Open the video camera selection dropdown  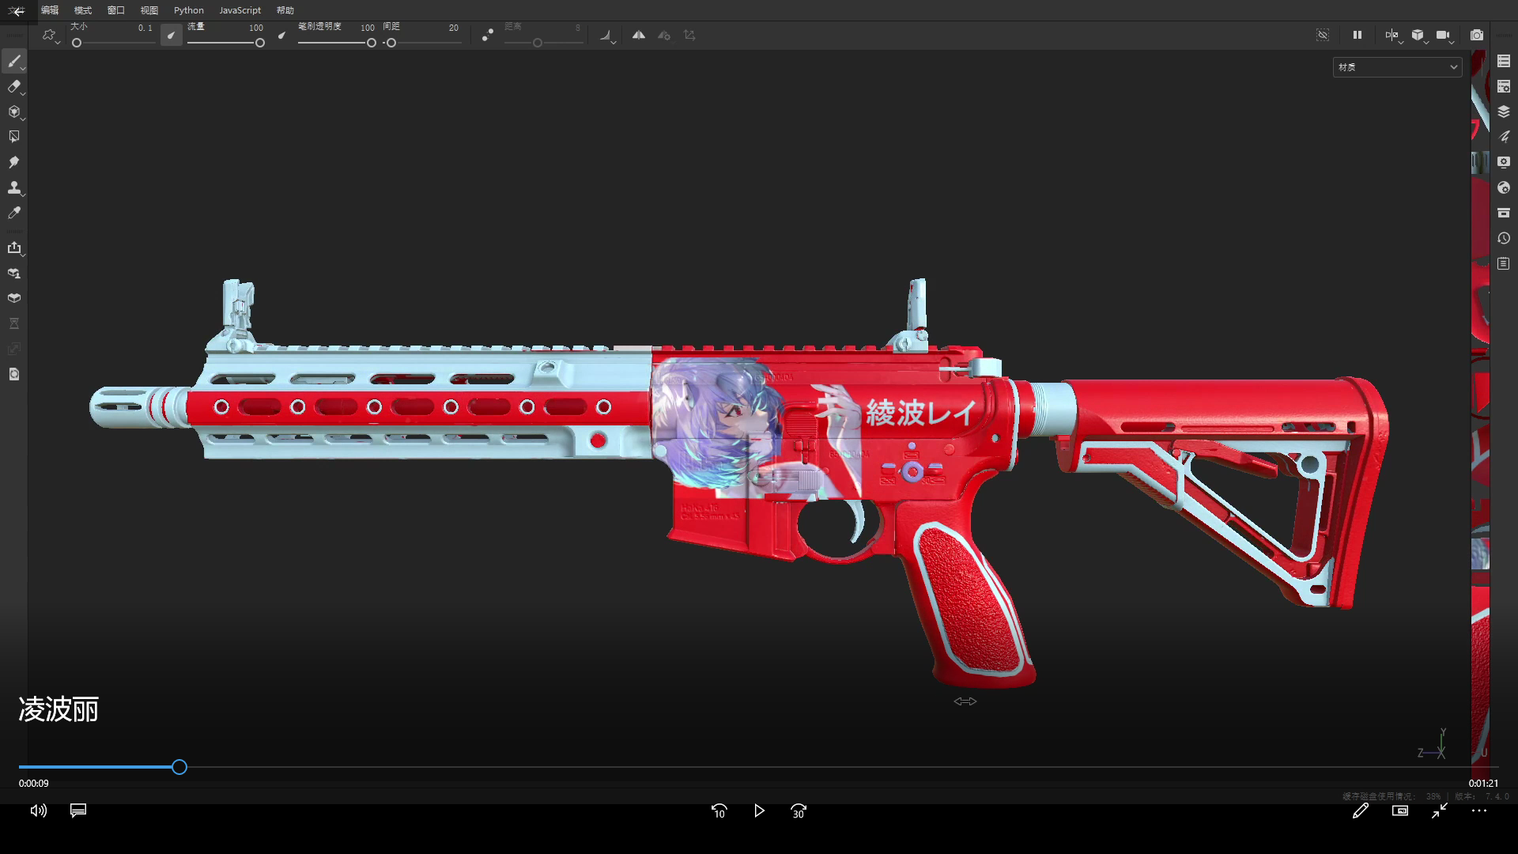(x=1444, y=36)
